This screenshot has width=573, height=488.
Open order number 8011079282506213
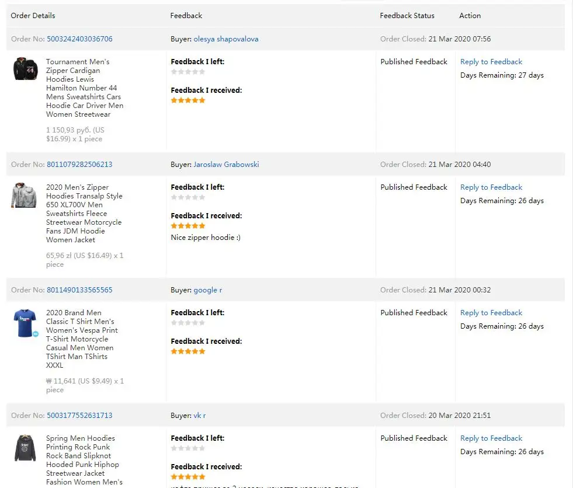tap(79, 165)
